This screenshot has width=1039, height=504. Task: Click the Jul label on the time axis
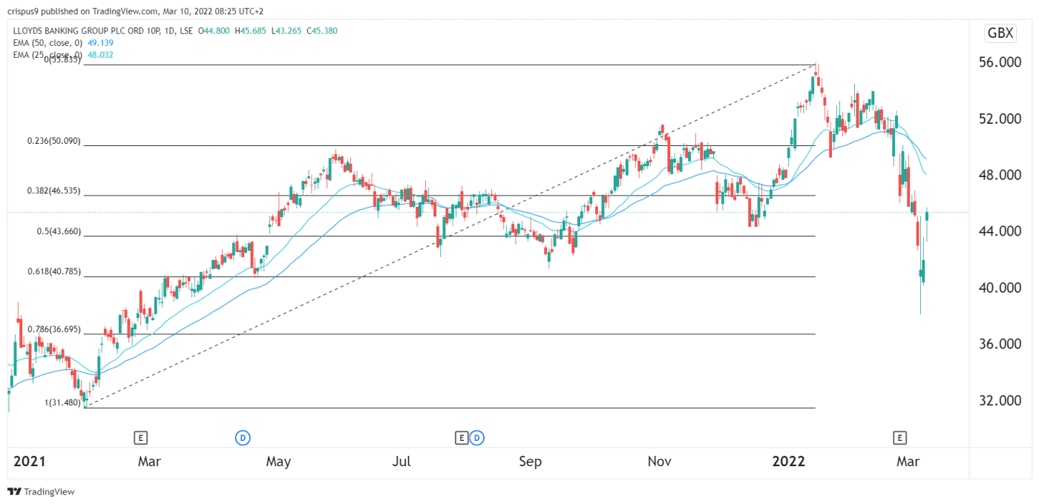(x=401, y=461)
